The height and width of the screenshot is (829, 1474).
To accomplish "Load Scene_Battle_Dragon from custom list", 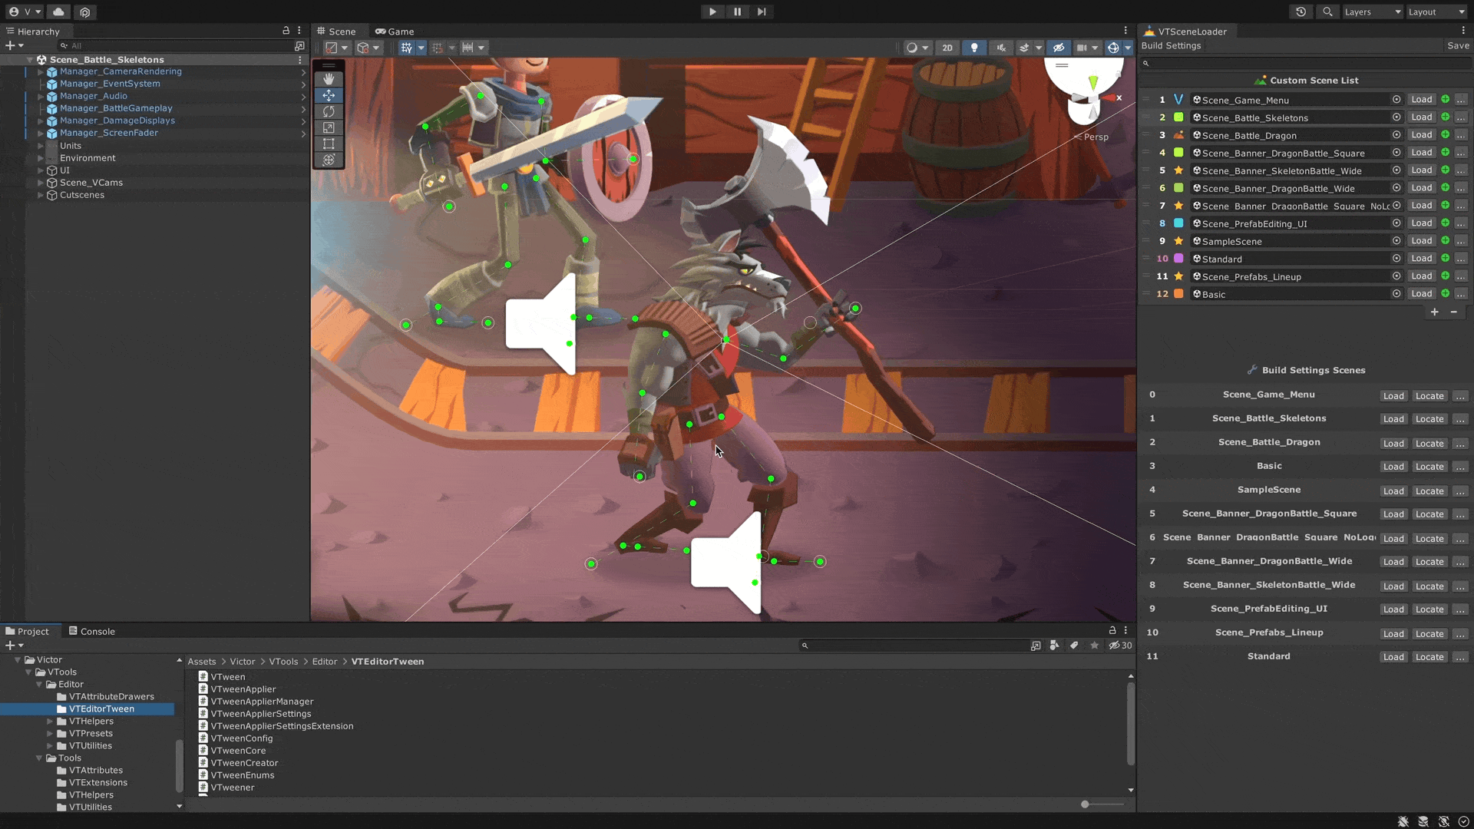I will point(1421,135).
